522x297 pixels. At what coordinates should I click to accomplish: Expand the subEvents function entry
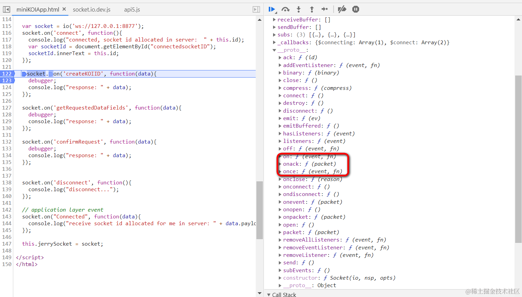click(x=280, y=270)
